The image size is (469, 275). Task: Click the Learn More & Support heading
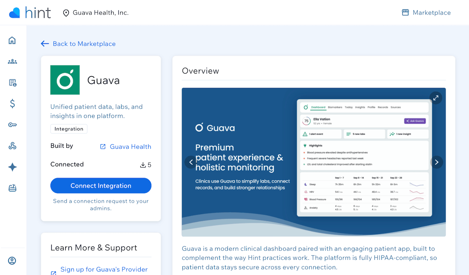(x=94, y=248)
